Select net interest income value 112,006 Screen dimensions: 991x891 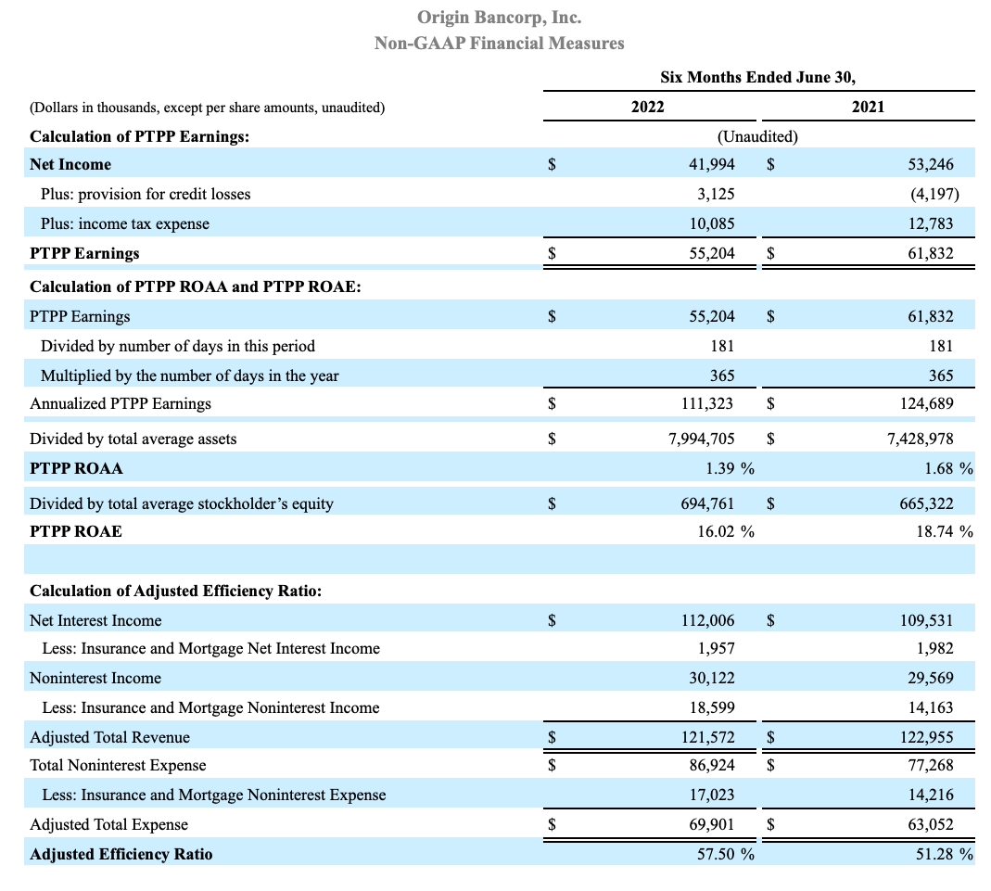tap(708, 620)
